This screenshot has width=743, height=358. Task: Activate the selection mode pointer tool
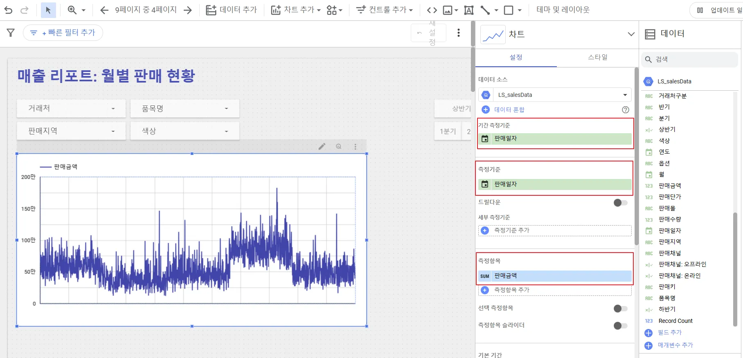pos(48,10)
